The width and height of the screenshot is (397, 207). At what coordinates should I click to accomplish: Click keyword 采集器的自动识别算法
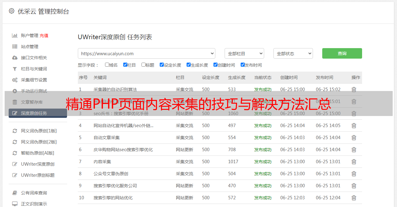(x=115, y=89)
